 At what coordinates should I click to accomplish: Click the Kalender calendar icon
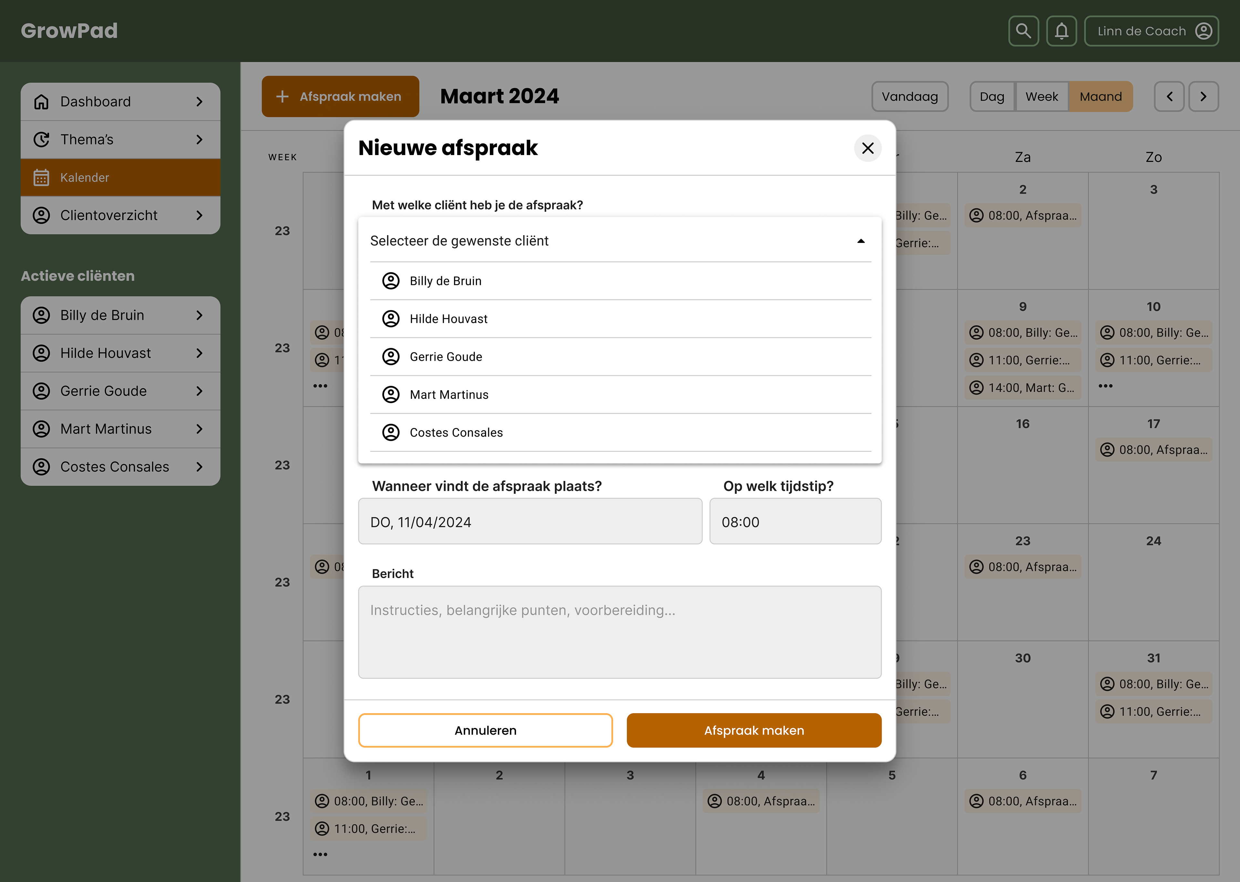(41, 178)
